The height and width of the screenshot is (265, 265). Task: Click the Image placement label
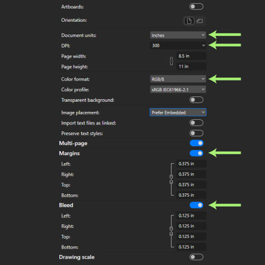coord(80,113)
